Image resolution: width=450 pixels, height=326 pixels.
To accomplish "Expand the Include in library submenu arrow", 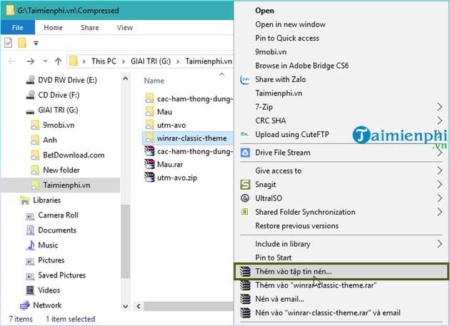I will (x=439, y=244).
